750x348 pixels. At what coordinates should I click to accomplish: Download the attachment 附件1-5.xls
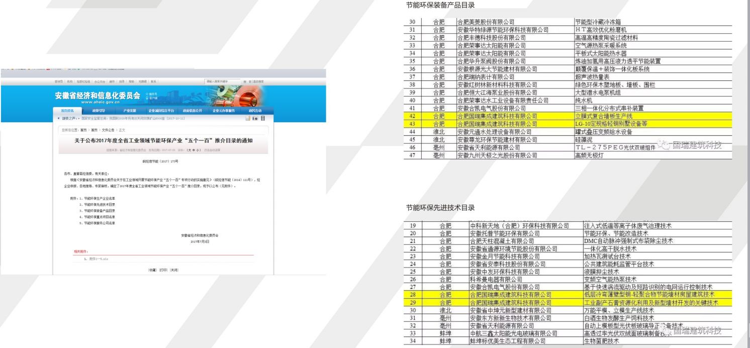click(99, 258)
